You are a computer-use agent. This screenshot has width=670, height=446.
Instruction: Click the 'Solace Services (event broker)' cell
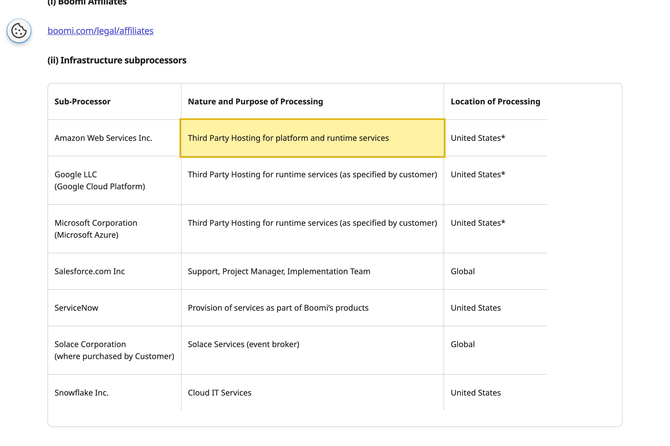(312, 350)
